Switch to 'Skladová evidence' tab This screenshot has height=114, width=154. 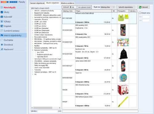[67, 3]
